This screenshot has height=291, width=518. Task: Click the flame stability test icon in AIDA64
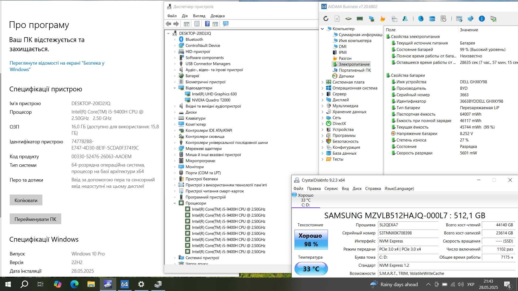click(x=383, y=19)
